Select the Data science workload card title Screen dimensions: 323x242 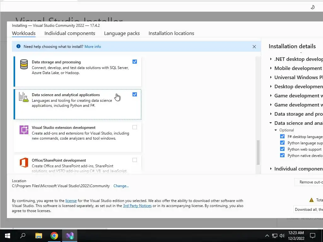click(x=66, y=95)
